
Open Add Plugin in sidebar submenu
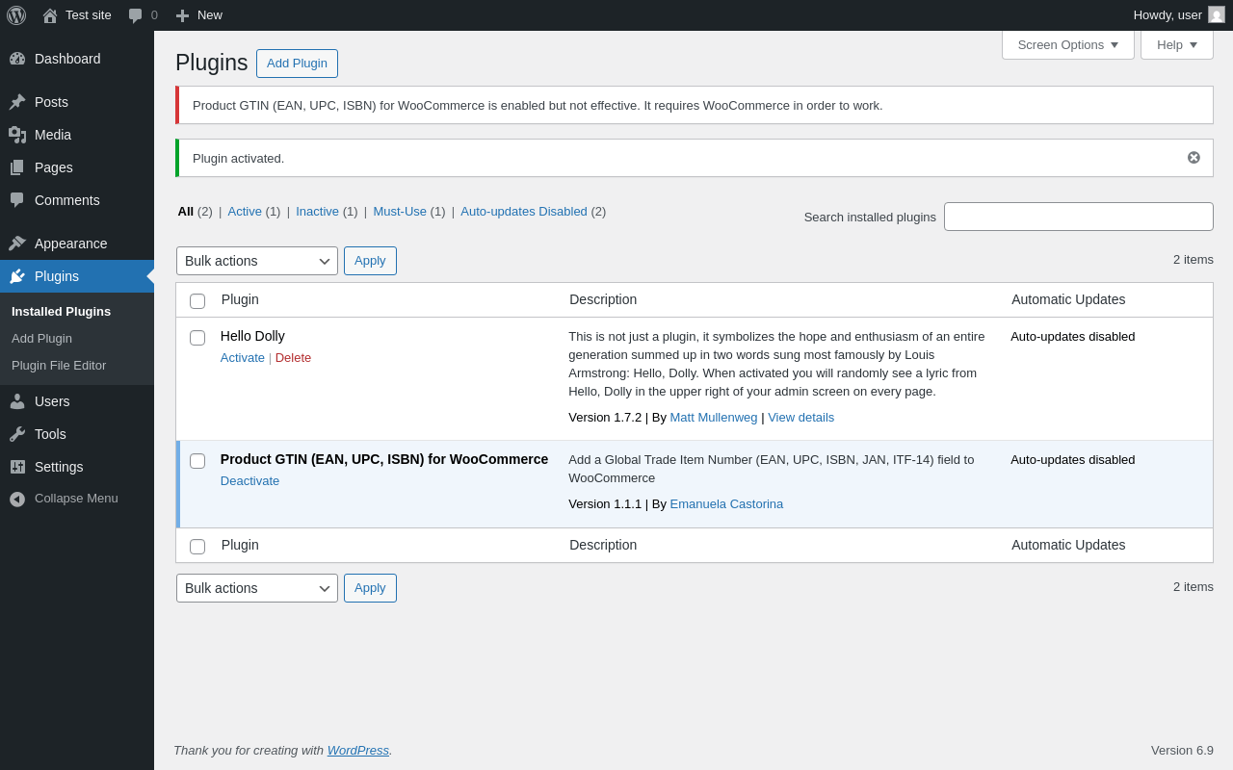point(41,339)
